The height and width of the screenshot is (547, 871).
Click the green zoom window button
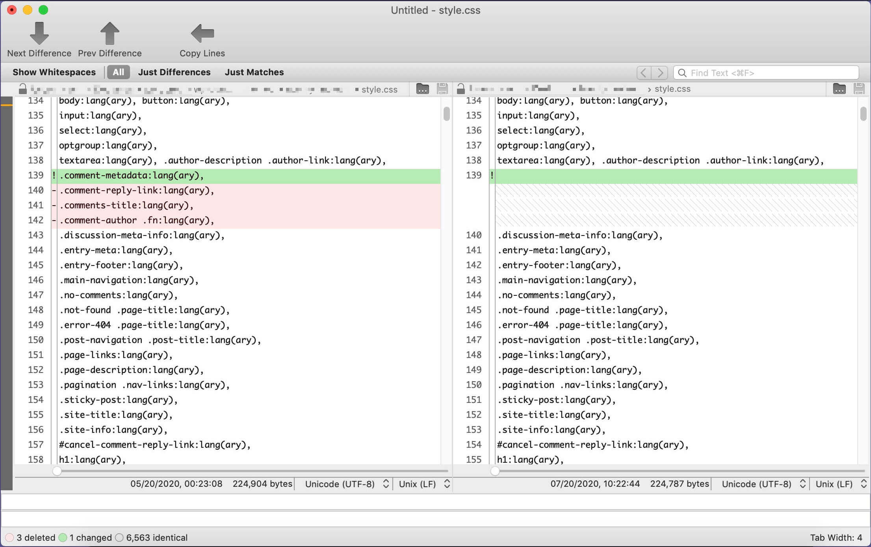click(x=43, y=10)
